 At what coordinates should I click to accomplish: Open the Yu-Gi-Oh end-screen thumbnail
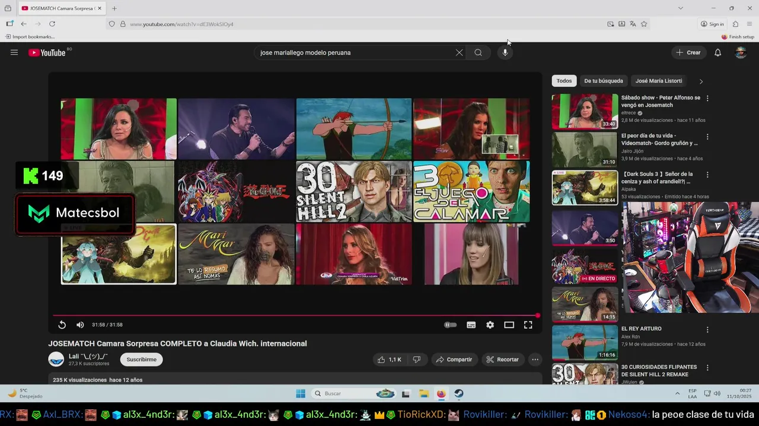point(236,192)
